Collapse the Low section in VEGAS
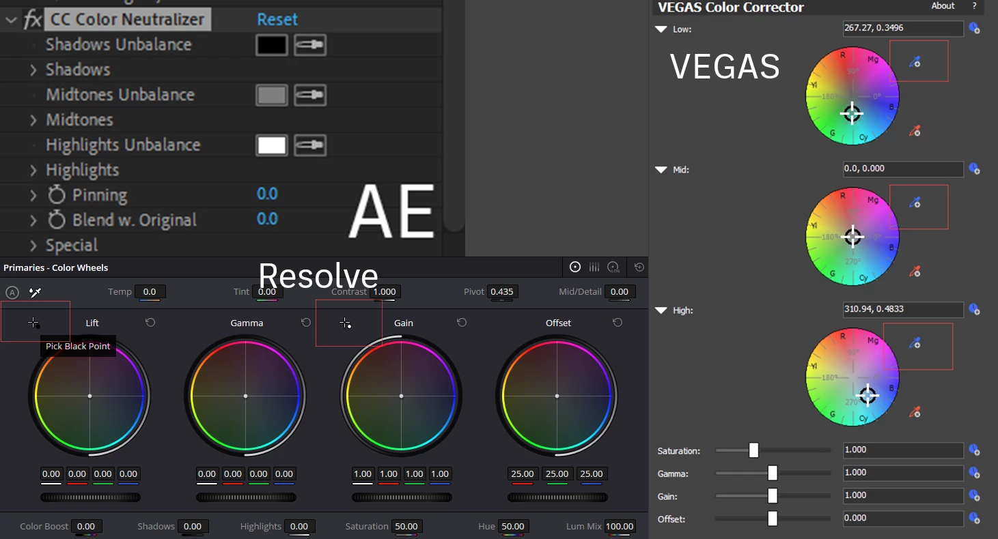 tap(661, 29)
